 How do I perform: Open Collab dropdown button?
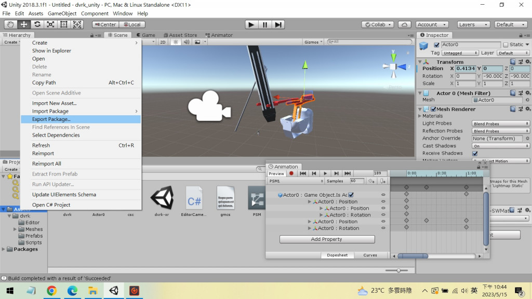pos(378,24)
